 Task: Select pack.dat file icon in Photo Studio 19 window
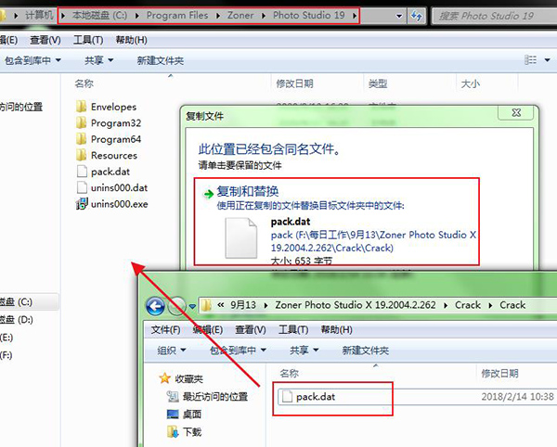click(82, 172)
